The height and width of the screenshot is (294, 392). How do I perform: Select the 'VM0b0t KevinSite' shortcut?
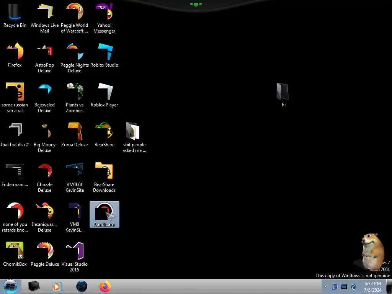point(75,177)
